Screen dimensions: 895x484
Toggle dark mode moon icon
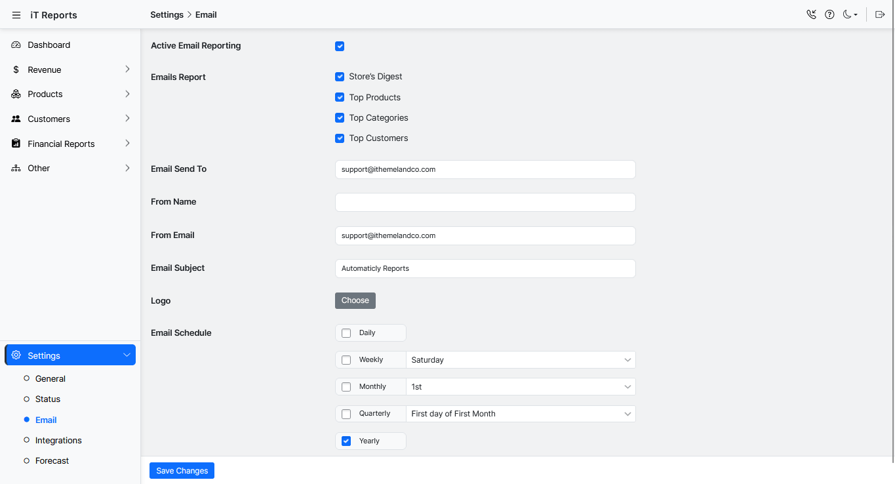tap(849, 14)
